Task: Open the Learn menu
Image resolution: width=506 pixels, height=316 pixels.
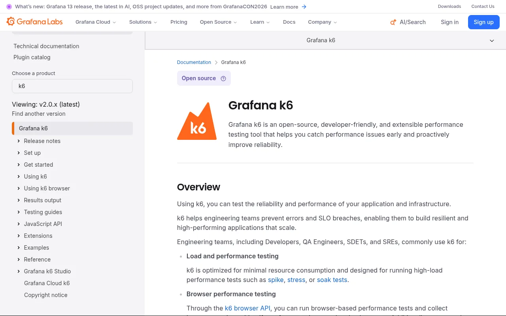Action: (260, 22)
